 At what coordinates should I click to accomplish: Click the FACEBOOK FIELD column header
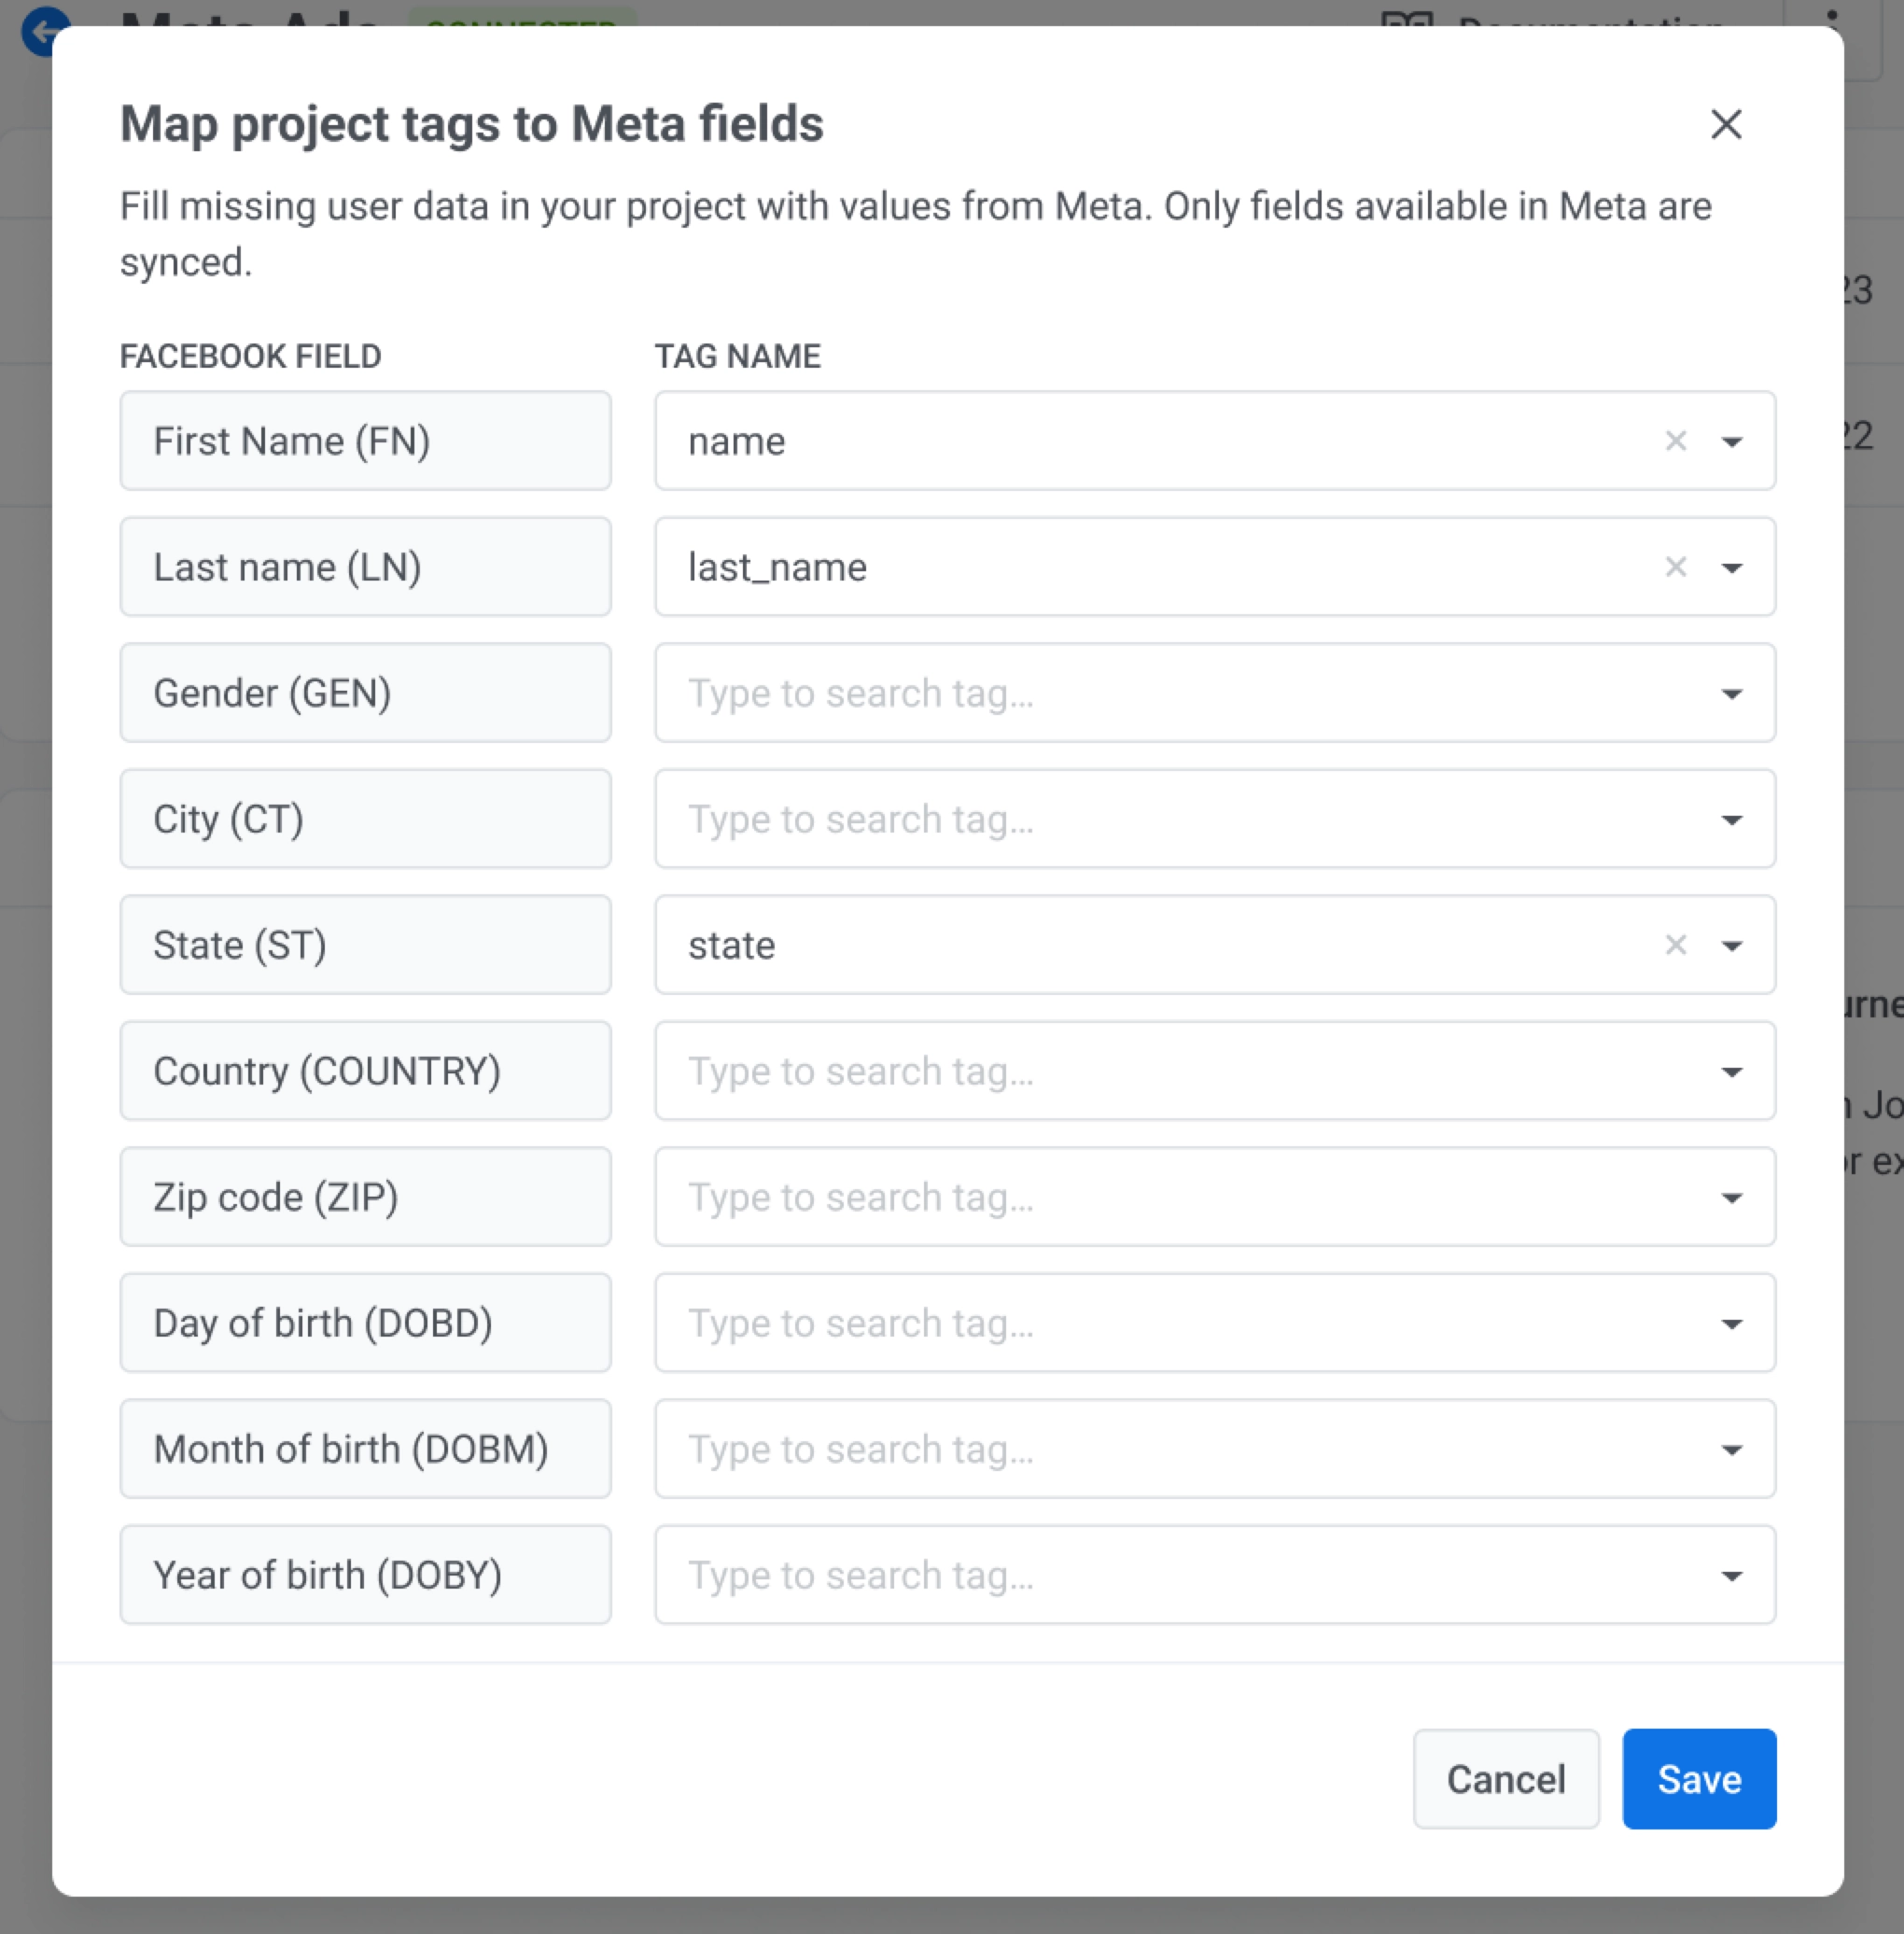tap(250, 356)
